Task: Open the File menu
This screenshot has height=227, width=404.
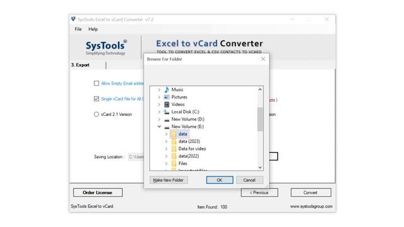Action: pos(78,29)
